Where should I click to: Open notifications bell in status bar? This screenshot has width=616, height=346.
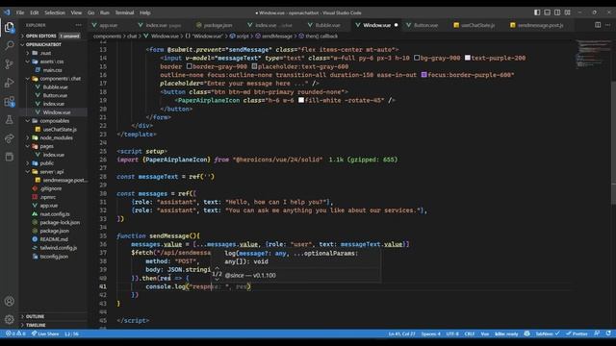click(x=608, y=334)
